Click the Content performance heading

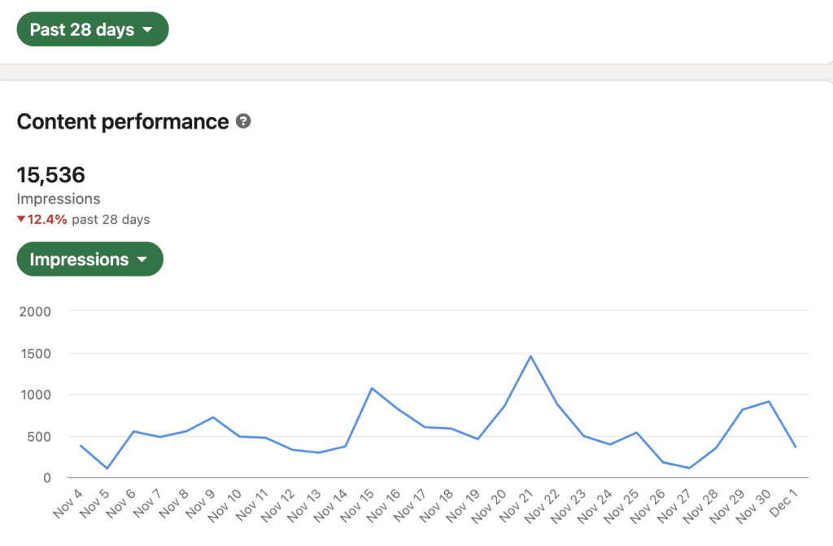123,122
